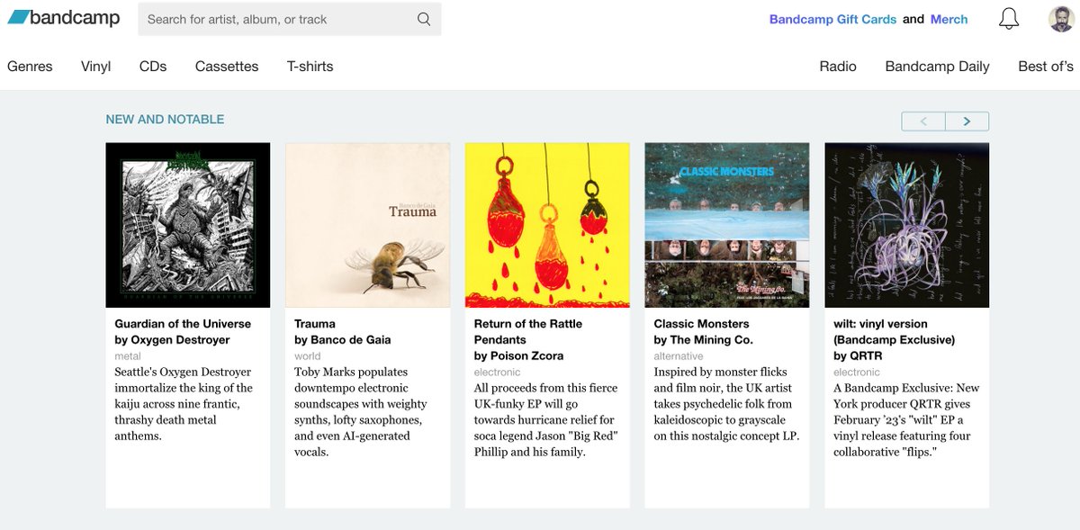This screenshot has width=1080, height=530.
Task: Click the artist name QRTR
Action: tap(867, 356)
